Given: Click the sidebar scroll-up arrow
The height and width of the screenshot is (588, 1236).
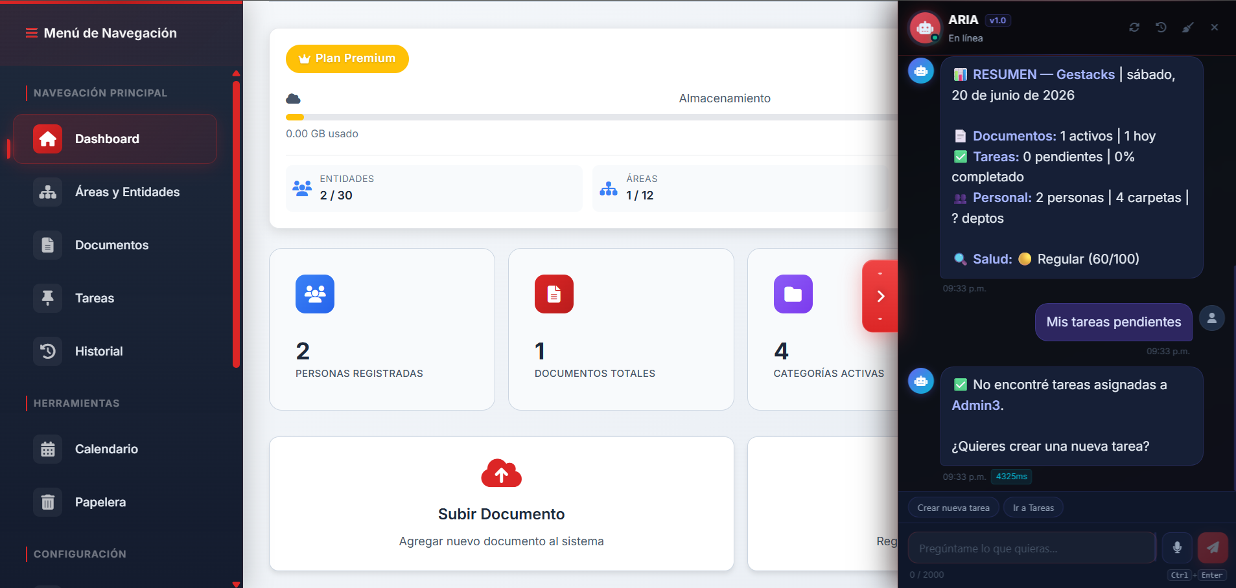Looking at the screenshot, I should (236, 73).
